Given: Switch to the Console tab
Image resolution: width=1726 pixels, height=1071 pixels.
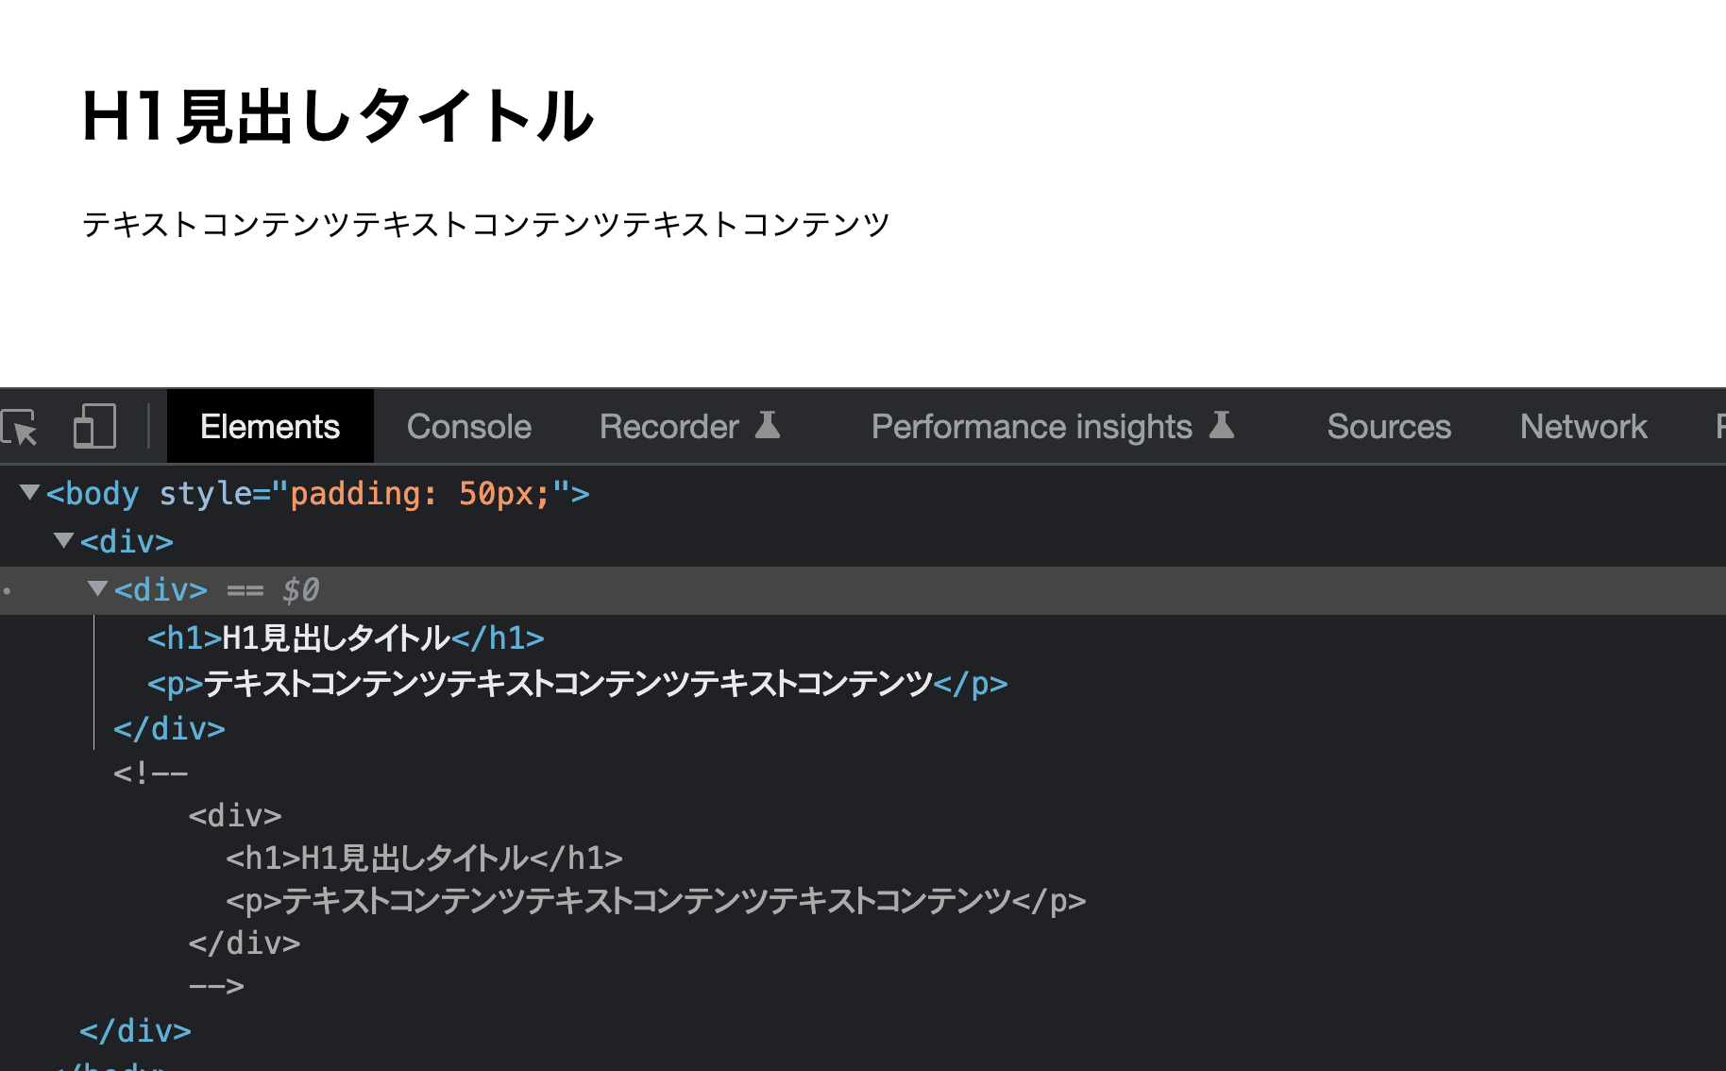Looking at the screenshot, I should point(468,426).
